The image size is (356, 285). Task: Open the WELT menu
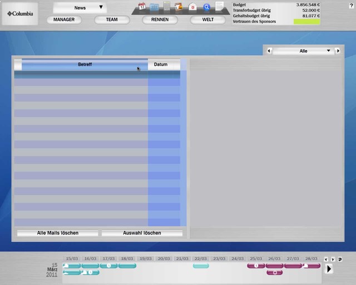[207, 19]
